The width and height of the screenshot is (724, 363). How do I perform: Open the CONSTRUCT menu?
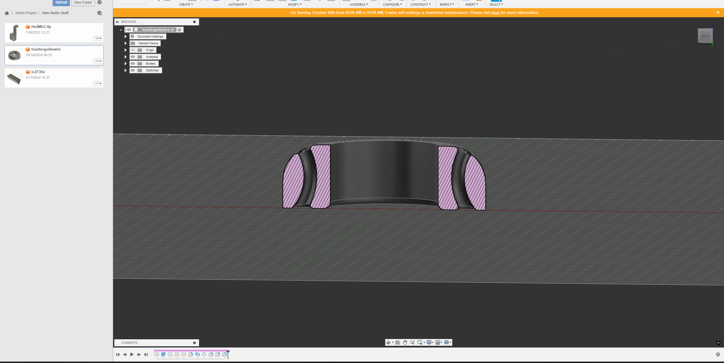point(421,5)
